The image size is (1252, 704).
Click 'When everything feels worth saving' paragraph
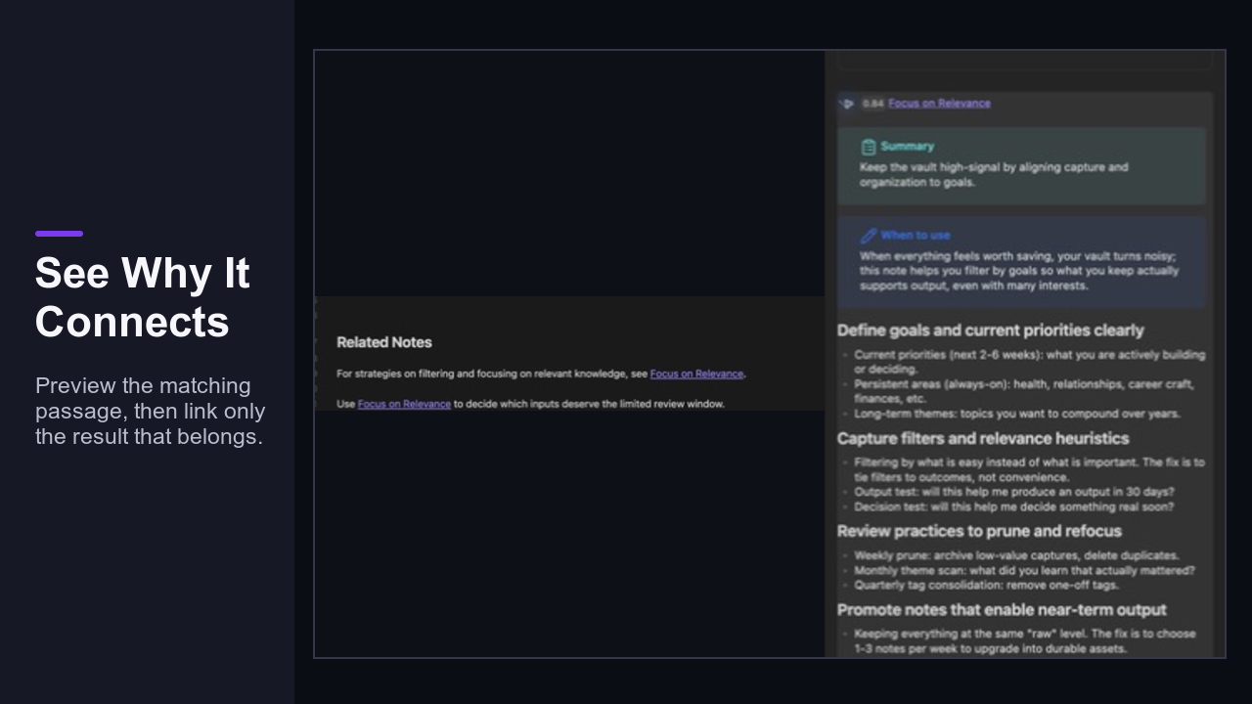tap(1019, 272)
